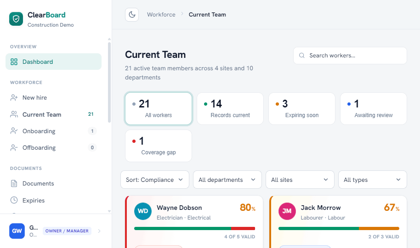The image size is (420, 248).
Task: Click Wayne Dobson's compliance progress bar
Action: (194, 228)
